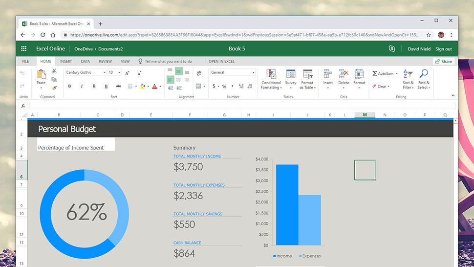Switch to the VIEW tab
The image size is (474, 267).
(125, 62)
